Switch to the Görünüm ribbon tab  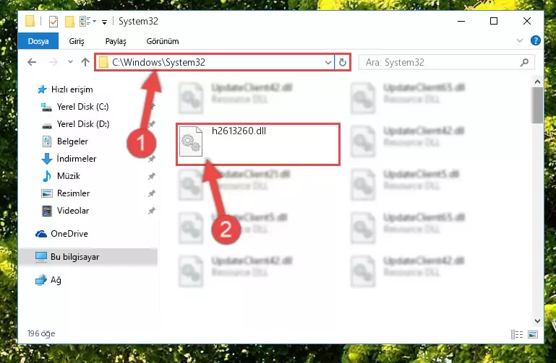(163, 41)
